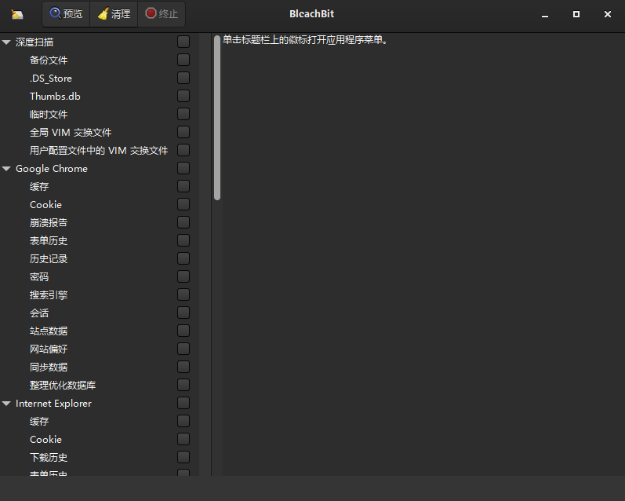Image resolution: width=625 pixels, height=501 pixels.
Task: Enable the Internet Explorer group checkbox
Action: [x=184, y=403]
